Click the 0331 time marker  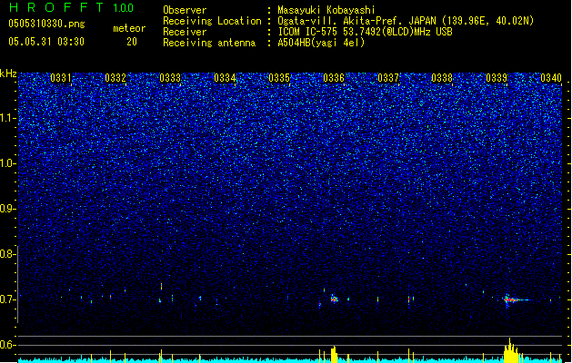click(x=61, y=78)
